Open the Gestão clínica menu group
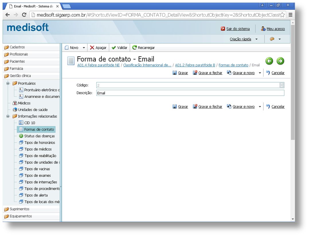The image size is (309, 236). click(31, 76)
